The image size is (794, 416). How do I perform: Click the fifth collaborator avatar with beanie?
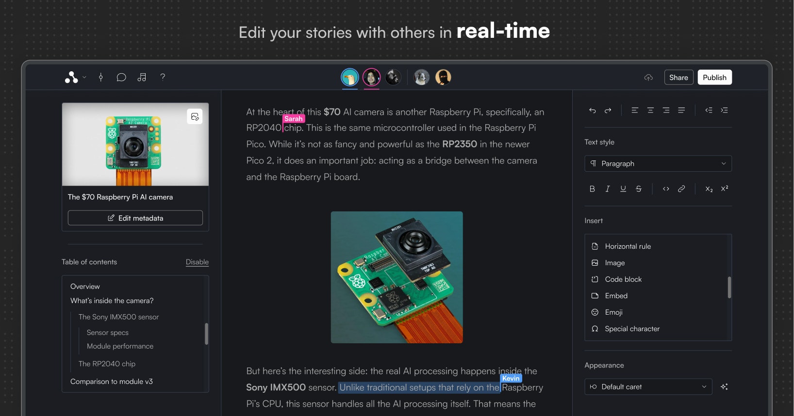(443, 77)
